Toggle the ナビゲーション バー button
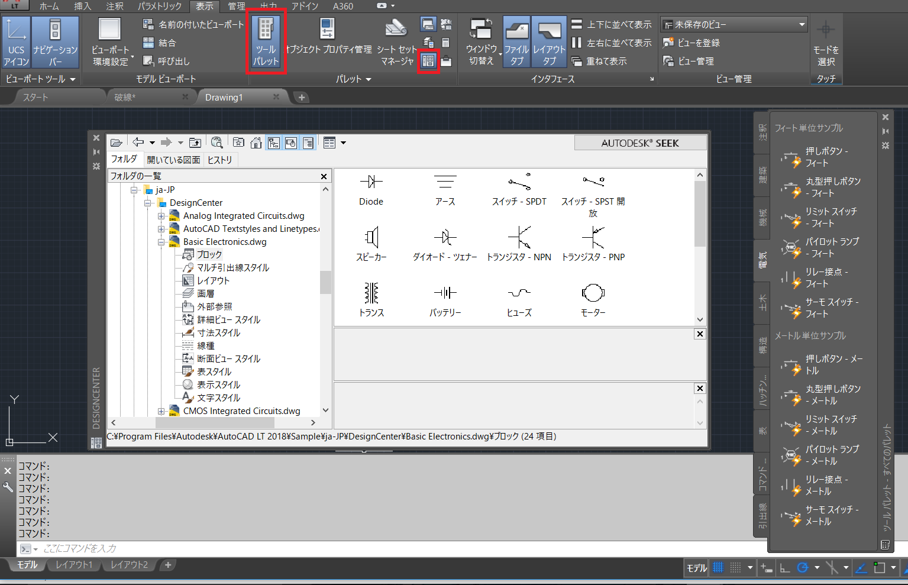Viewport: 908px width, 585px height. [55, 41]
